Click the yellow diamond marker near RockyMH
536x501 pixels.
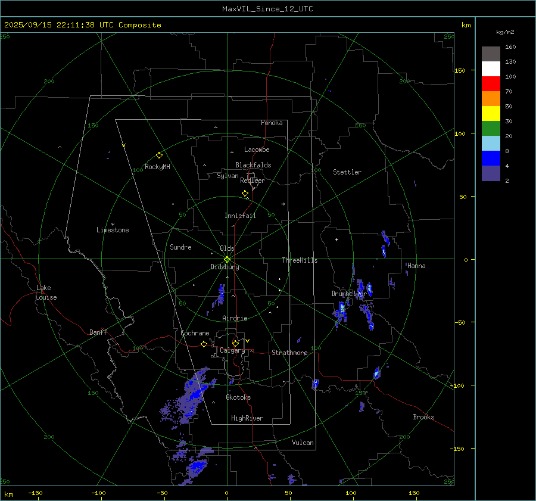click(159, 155)
